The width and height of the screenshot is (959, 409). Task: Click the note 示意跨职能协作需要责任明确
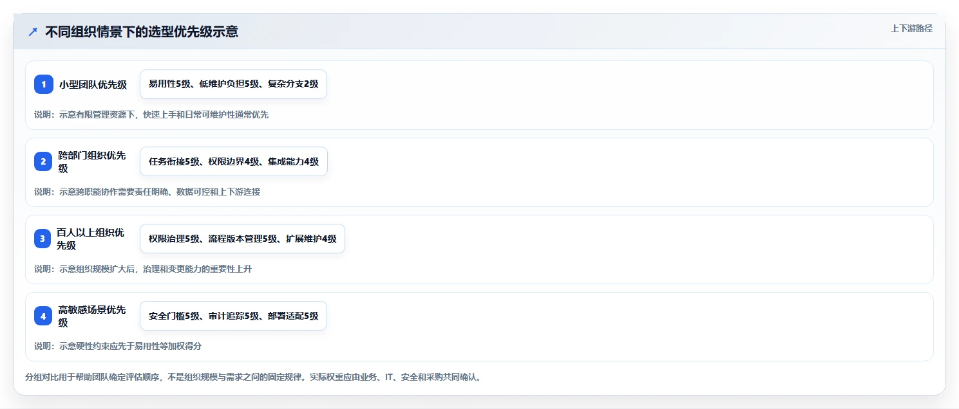pyautogui.click(x=147, y=192)
